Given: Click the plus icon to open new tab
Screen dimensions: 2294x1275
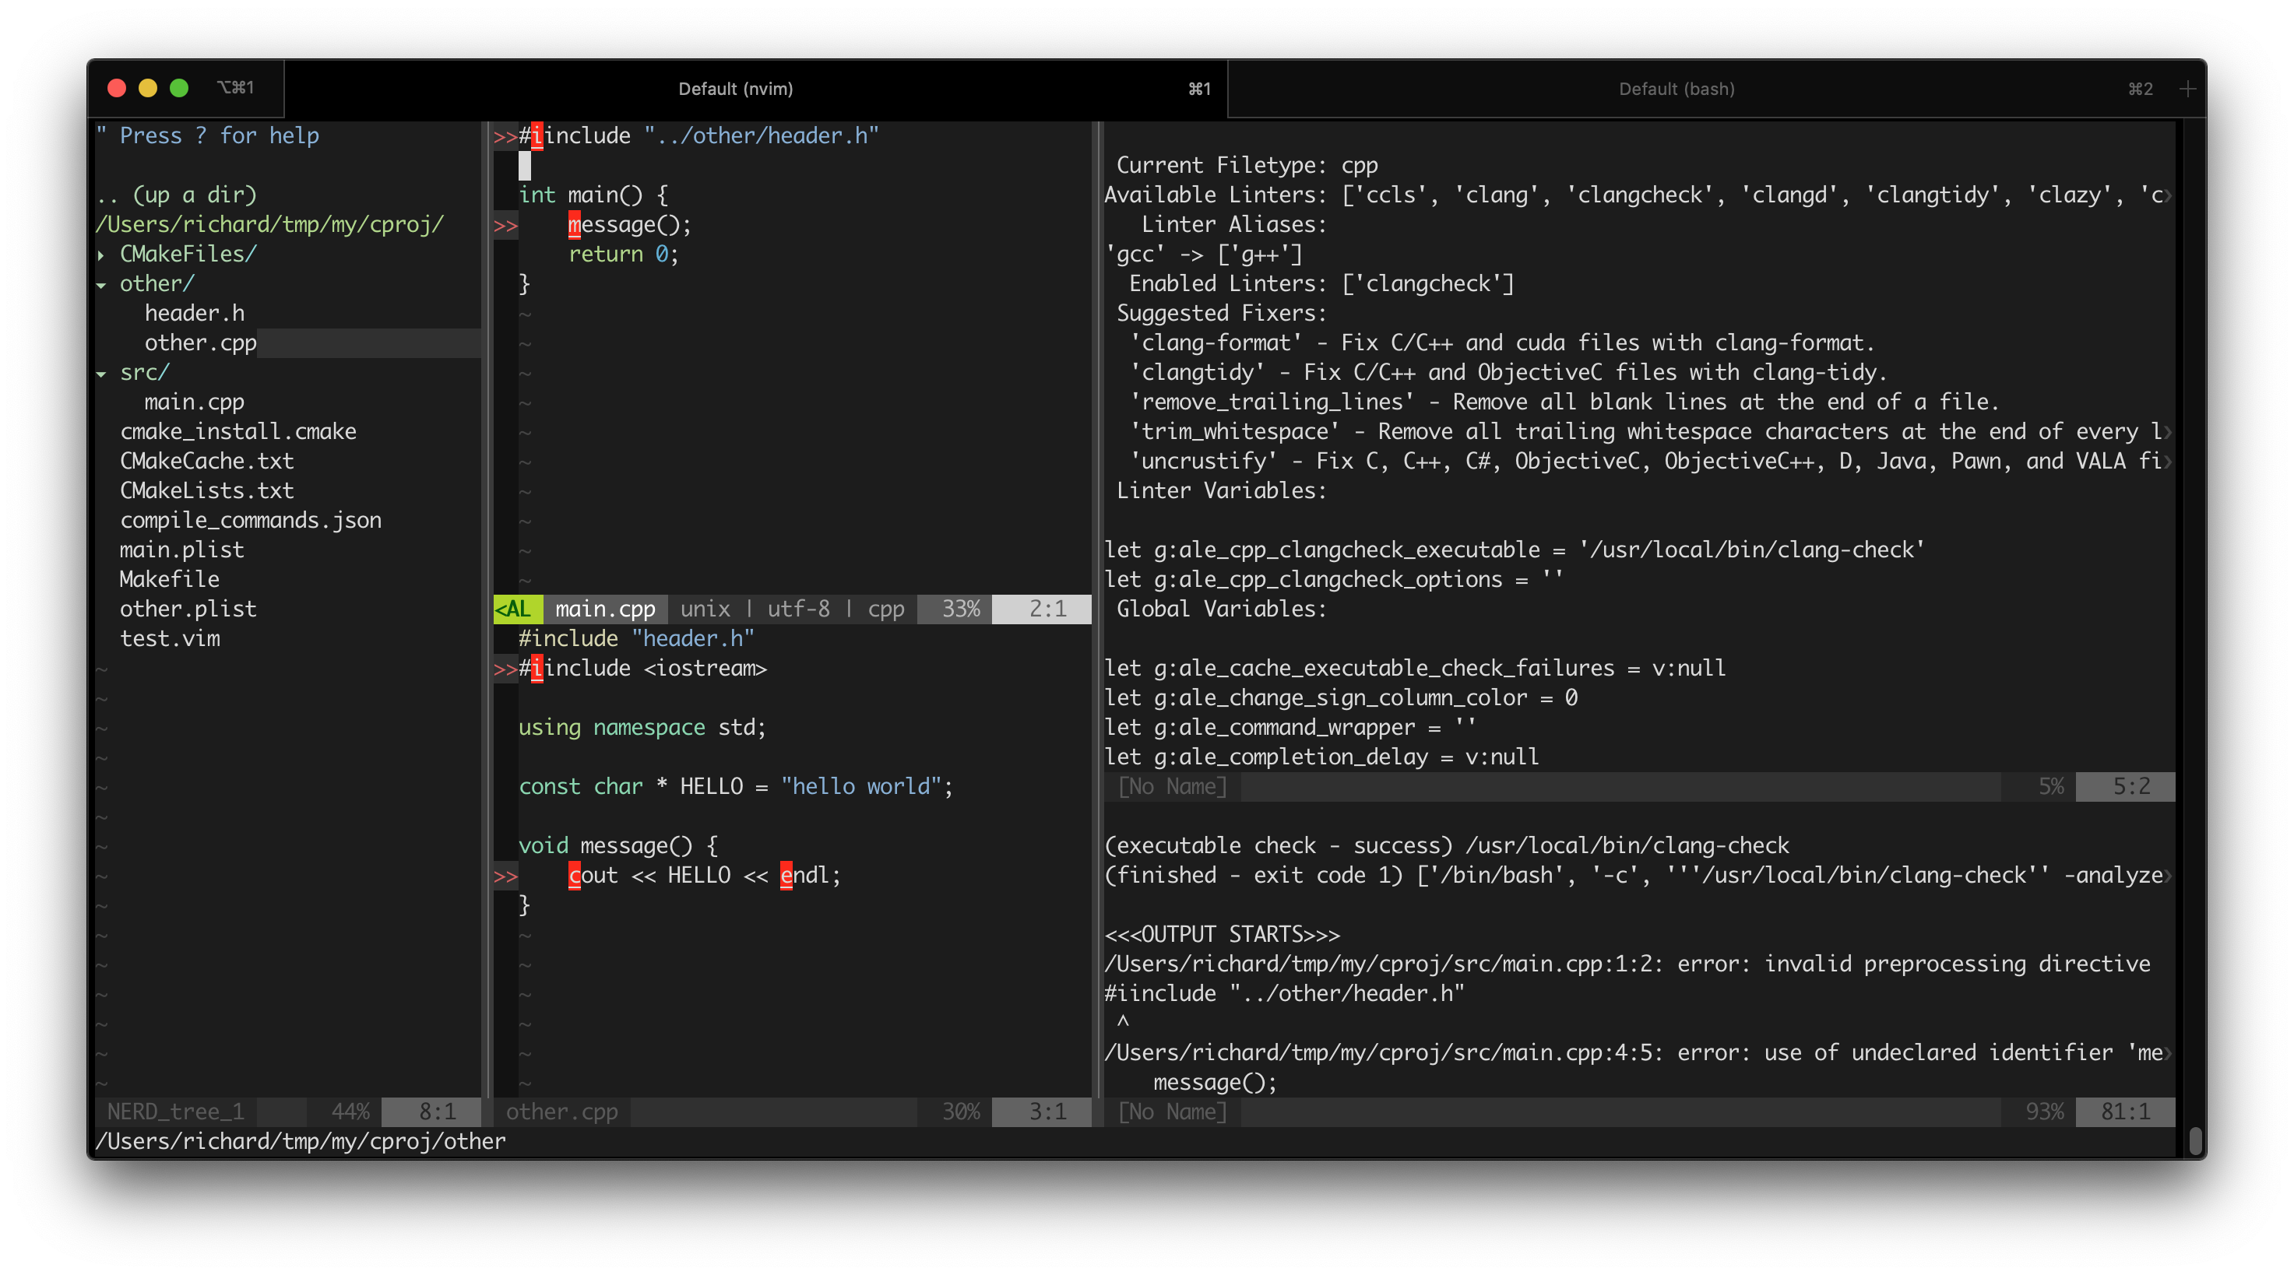Looking at the screenshot, I should click(x=2187, y=88).
